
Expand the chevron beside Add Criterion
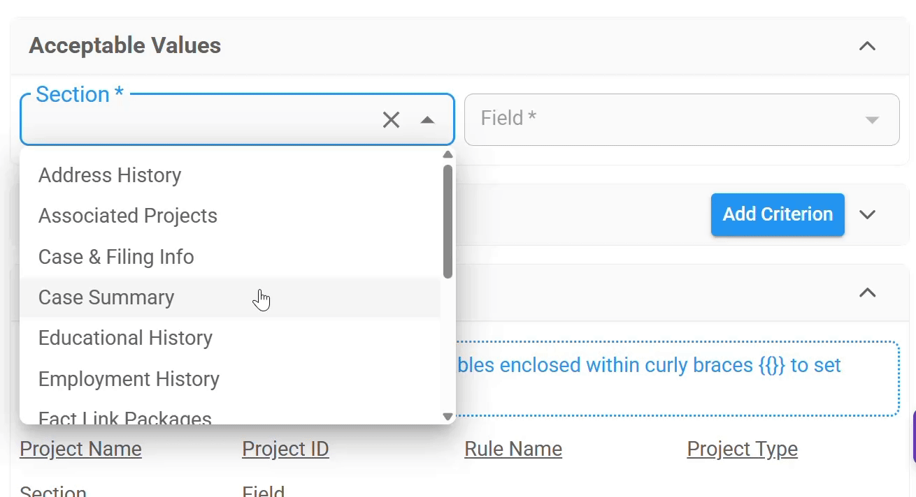click(x=867, y=214)
